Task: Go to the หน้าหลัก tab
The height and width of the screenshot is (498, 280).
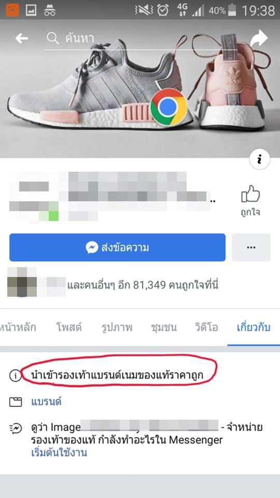Action: [18, 327]
